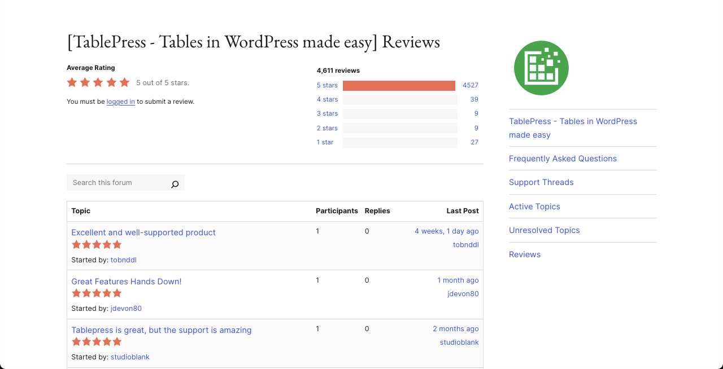Click the star rating on Great Features Hands Down!
This screenshot has width=723, height=369.
coord(96,293)
